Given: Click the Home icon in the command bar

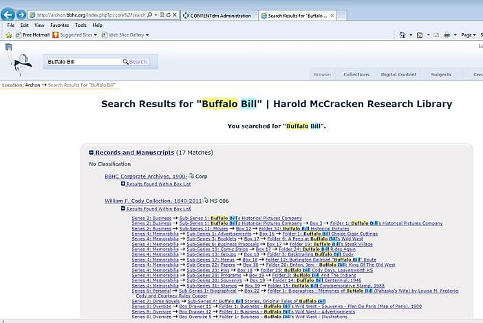Looking at the screenshot, I should [x=402, y=35].
